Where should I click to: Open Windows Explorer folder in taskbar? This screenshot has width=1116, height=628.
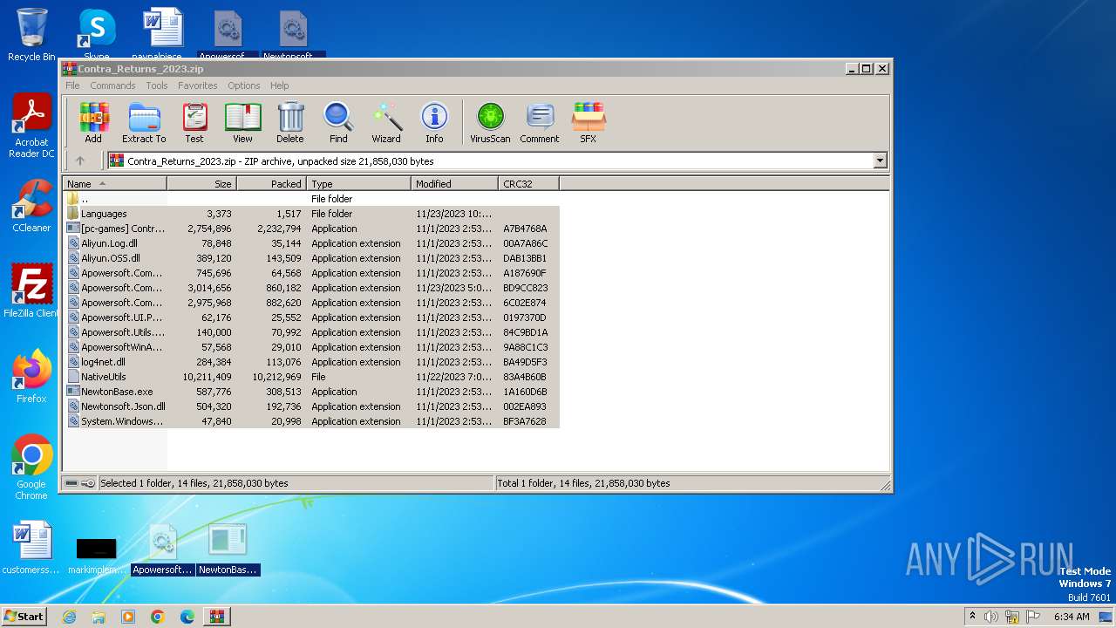point(99,617)
